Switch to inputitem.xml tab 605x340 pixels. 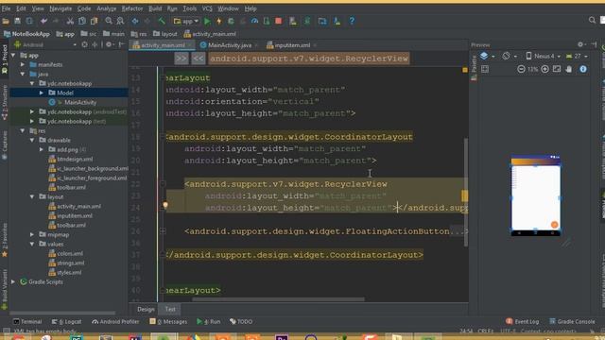292,45
